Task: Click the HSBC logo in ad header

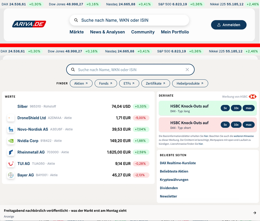Action: (253, 97)
